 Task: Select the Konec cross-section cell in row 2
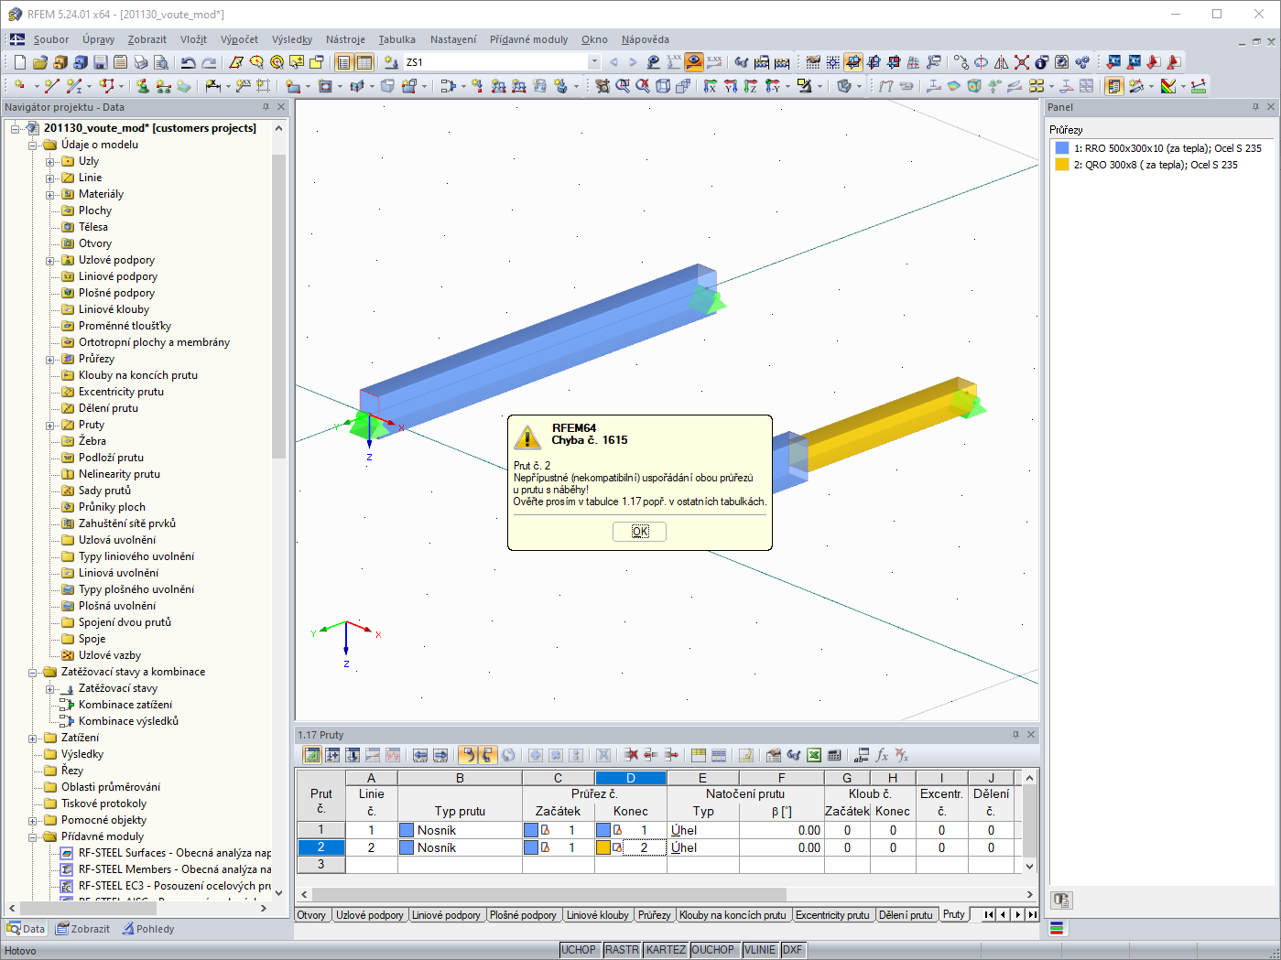point(631,848)
